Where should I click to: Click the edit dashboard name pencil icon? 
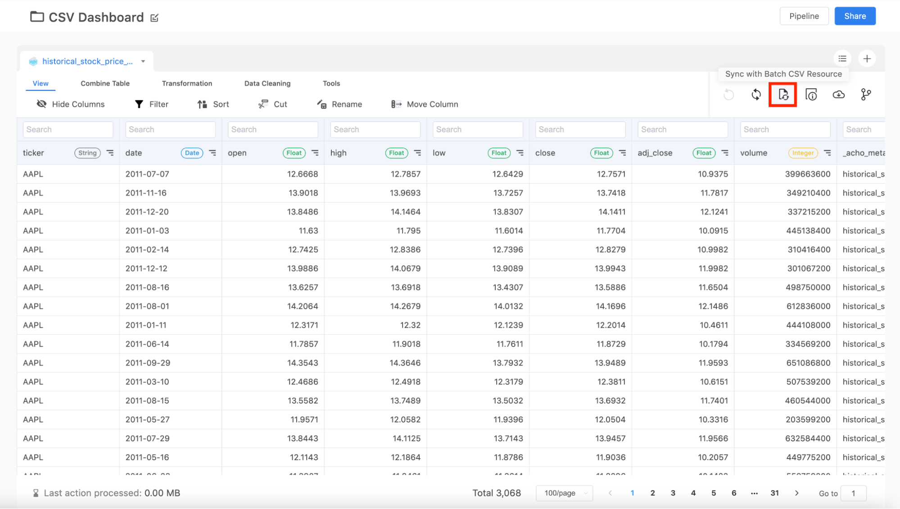154,18
